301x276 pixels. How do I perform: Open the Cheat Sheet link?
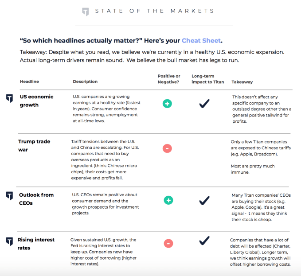click(x=201, y=40)
